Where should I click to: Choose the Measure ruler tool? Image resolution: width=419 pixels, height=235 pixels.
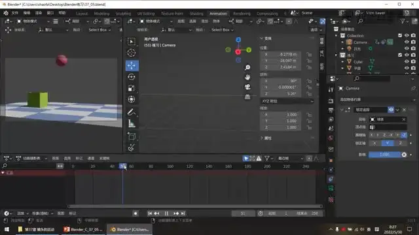pos(132,123)
